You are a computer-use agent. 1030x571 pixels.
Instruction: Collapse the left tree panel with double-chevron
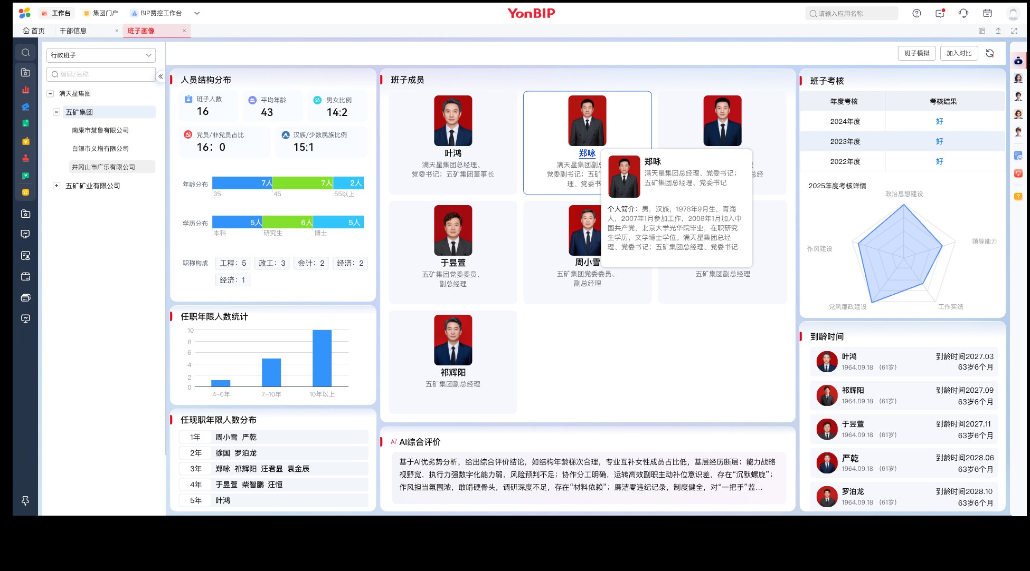[160, 76]
